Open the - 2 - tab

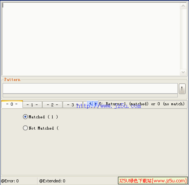[x=52, y=104]
